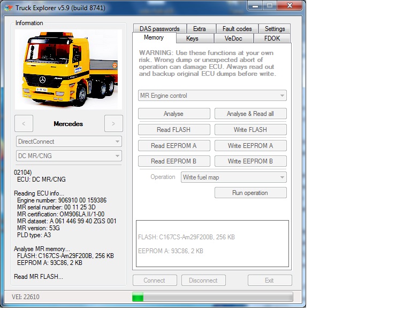Click the memory analysis results box
This screenshot has width=411, height=328.
tap(212, 244)
